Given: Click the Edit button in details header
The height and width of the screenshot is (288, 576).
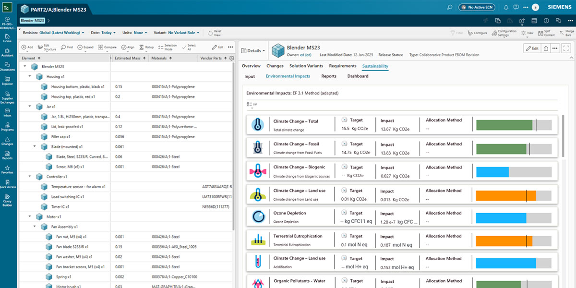Looking at the screenshot, I should [532, 48].
